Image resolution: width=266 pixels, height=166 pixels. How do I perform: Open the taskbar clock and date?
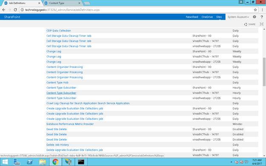(x=257, y=162)
